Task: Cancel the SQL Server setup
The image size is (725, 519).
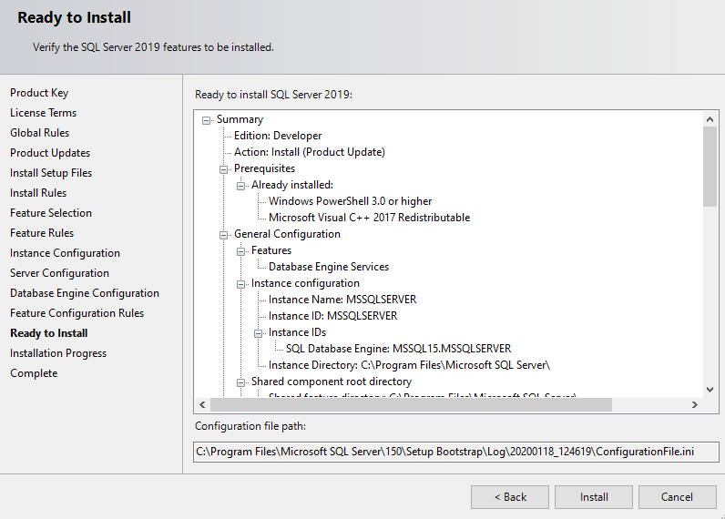Action: 677,497
